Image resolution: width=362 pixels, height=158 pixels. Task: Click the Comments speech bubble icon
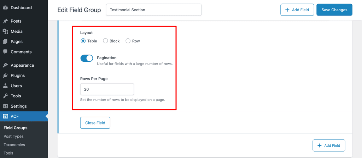[5, 52]
